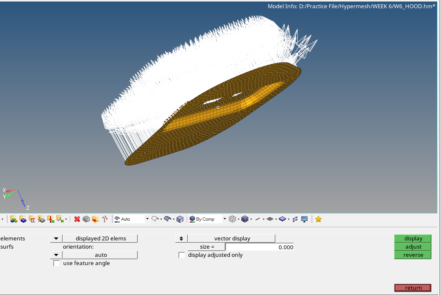This screenshot has width=441, height=296.
Task: Open the Auto geometry color mode dropdown
Action: [x=147, y=219]
